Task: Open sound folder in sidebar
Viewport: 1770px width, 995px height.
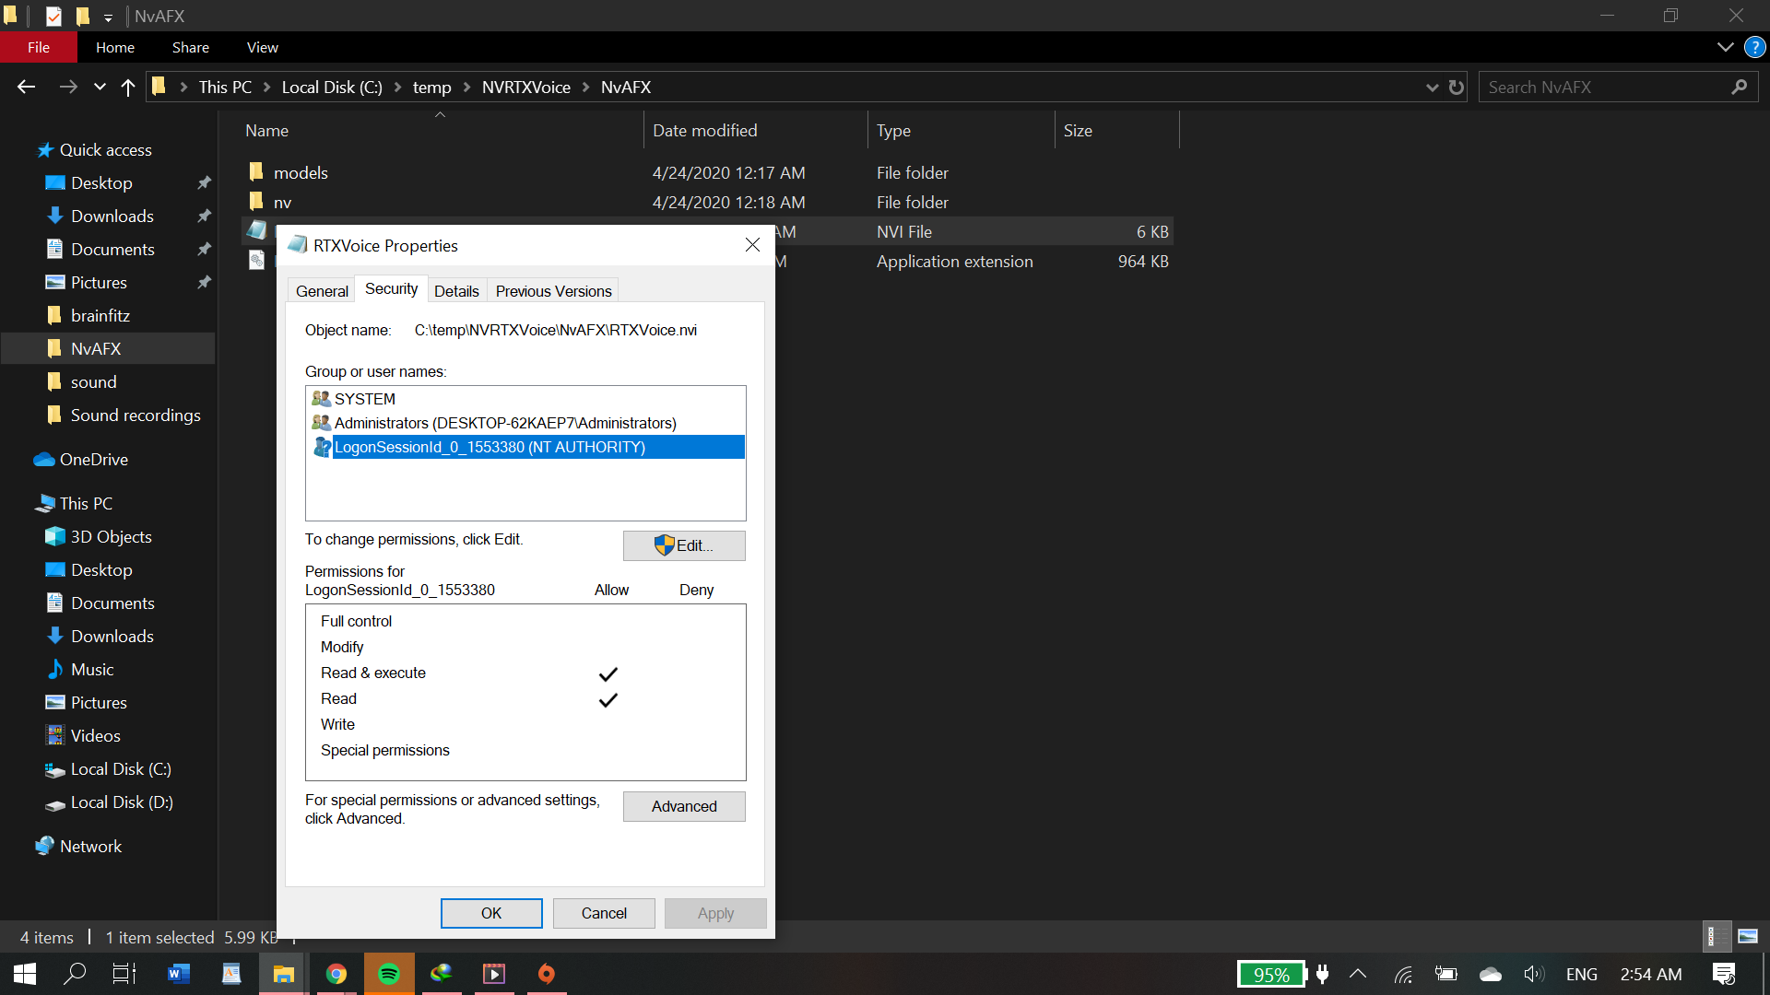Action: click(93, 381)
